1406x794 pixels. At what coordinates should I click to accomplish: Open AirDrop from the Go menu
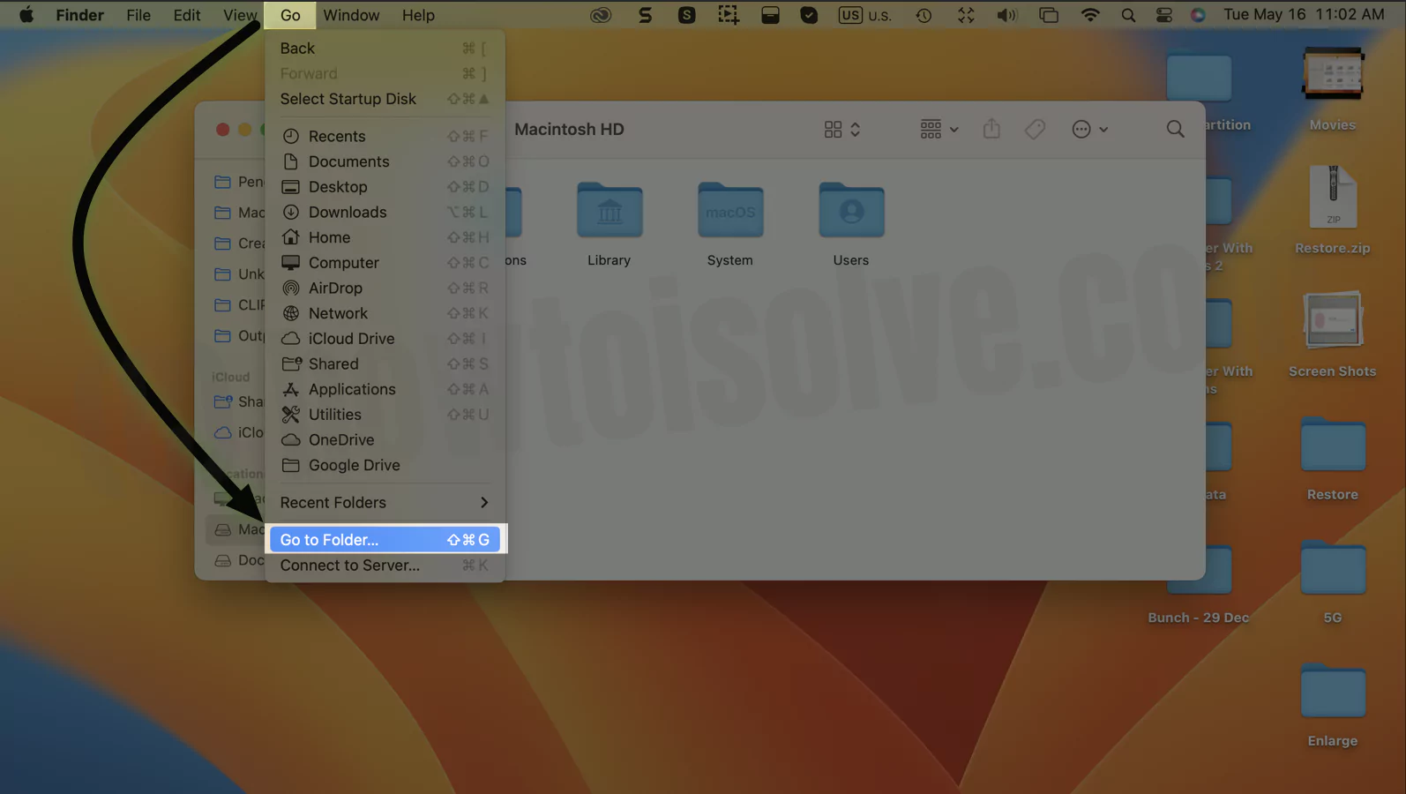[335, 288]
